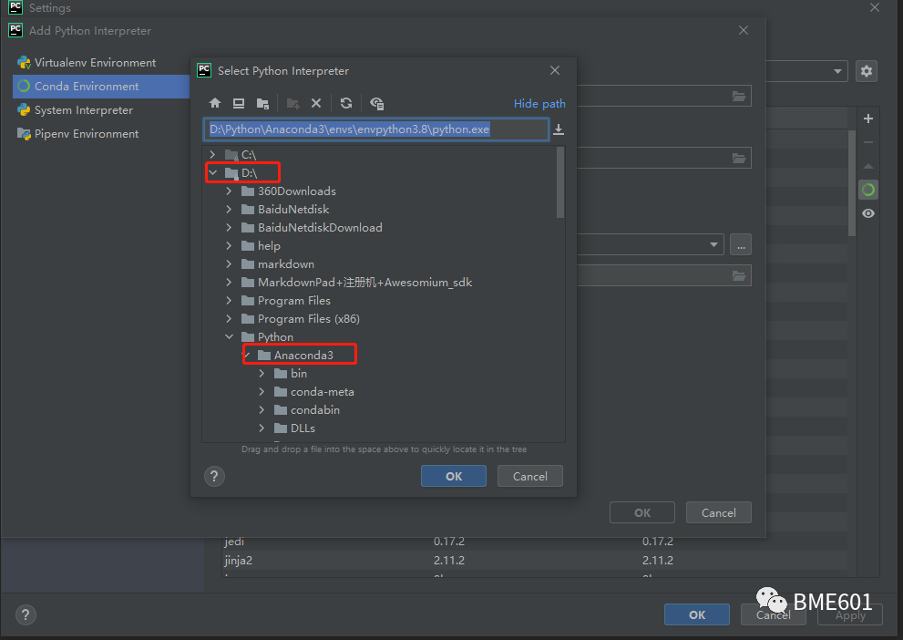Click the bottom folder browse icon in Add Interpreter
903x640 pixels.
click(x=739, y=276)
